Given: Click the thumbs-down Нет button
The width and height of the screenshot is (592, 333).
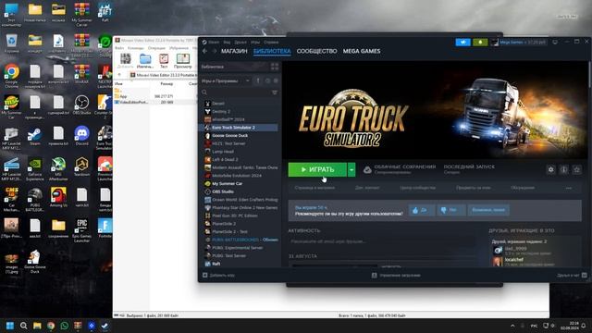Looking at the screenshot, I should (x=450, y=210).
